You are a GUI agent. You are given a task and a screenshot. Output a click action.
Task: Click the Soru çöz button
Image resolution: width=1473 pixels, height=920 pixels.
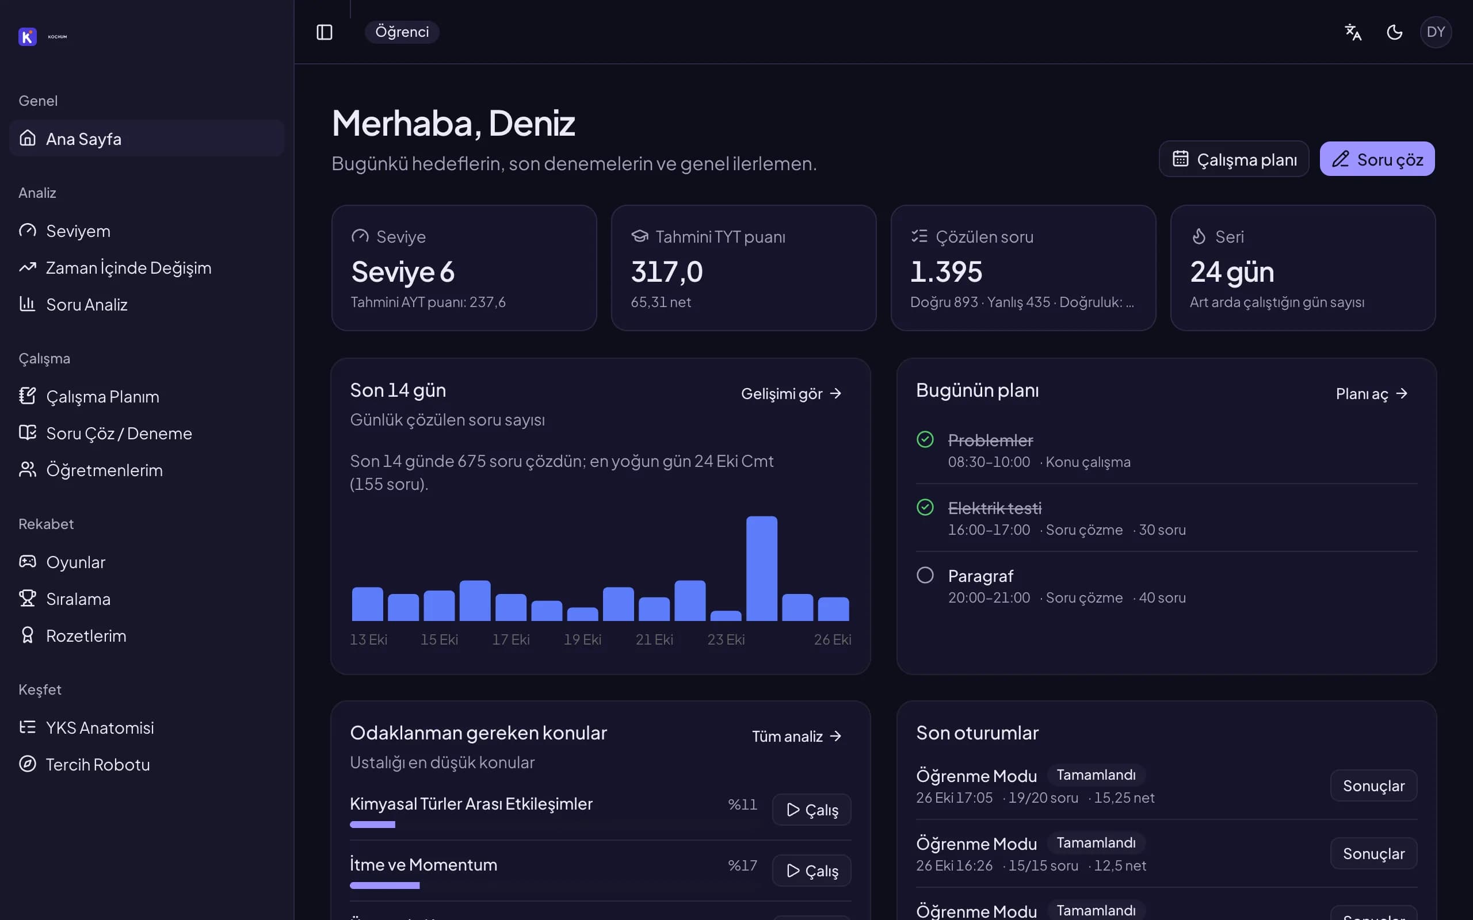tap(1377, 159)
